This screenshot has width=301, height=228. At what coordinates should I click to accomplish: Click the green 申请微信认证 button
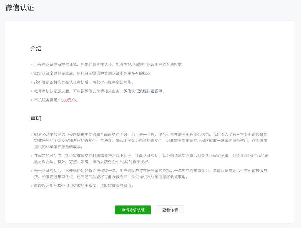(x=133, y=210)
